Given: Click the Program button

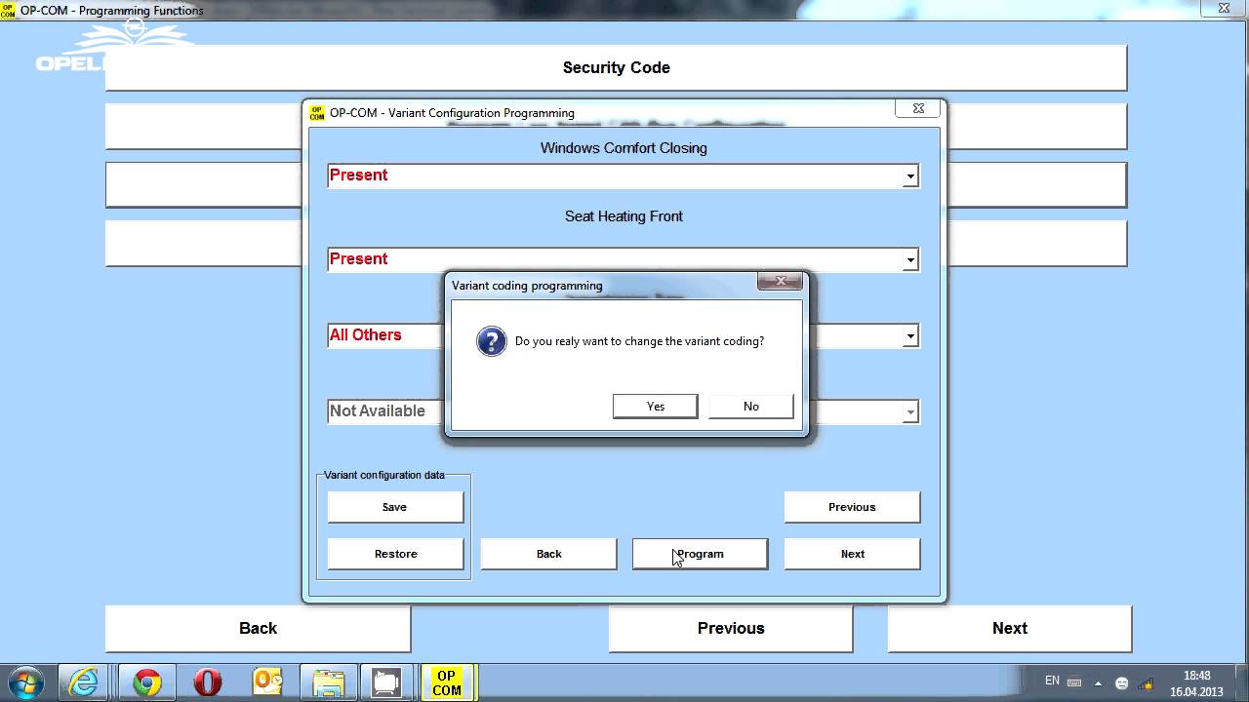Looking at the screenshot, I should [700, 554].
